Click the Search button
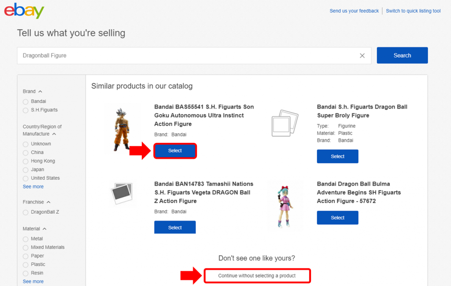Image resolution: width=451 pixels, height=286 pixels. [402, 56]
